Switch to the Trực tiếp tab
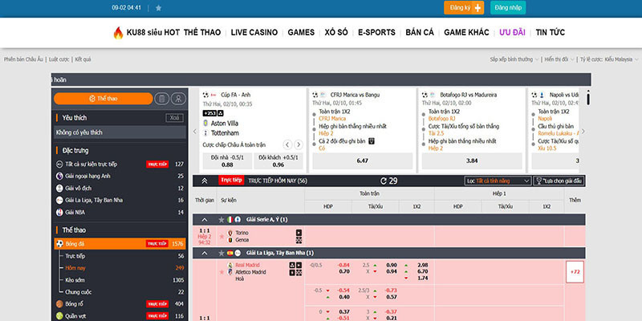This screenshot has height=321, width=642. [x=231, y=181]
